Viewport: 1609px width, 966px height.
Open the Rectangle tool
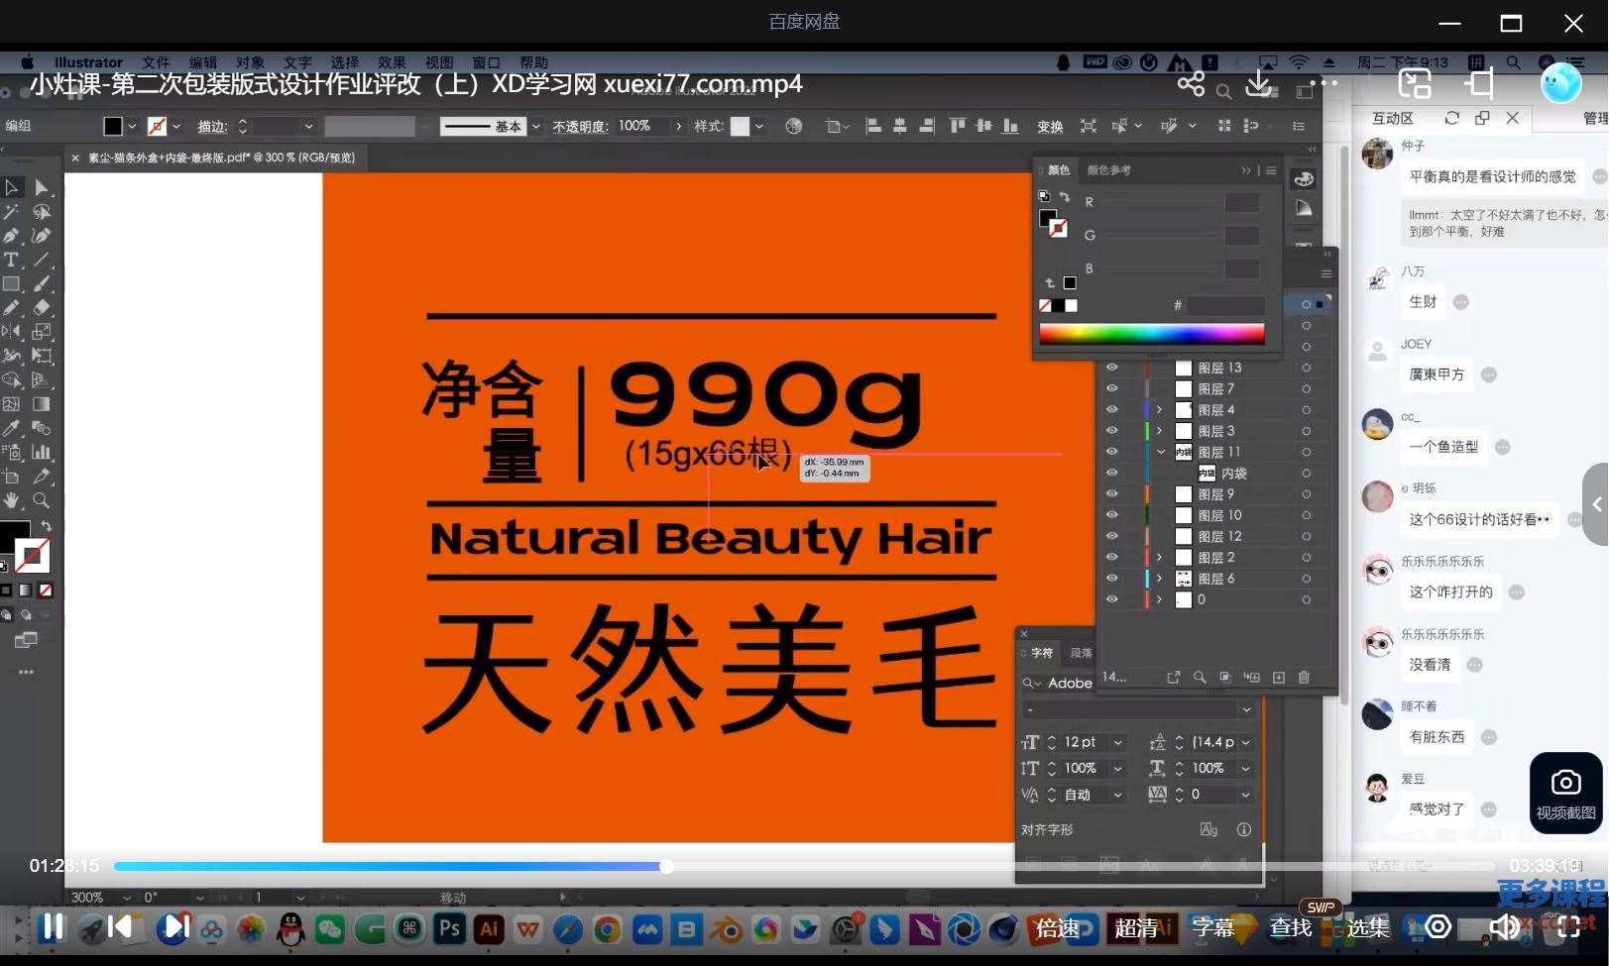point(12,284)
